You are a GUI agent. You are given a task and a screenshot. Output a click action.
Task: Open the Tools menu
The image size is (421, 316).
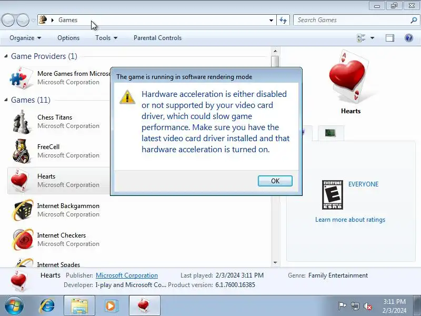click(x=106, y=38)
